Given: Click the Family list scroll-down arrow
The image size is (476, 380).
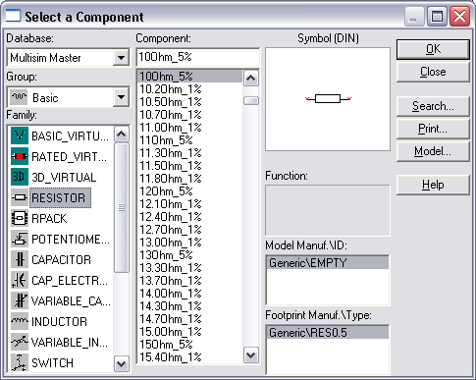Looking at the screenshot, I should click(x=122, y=363).
